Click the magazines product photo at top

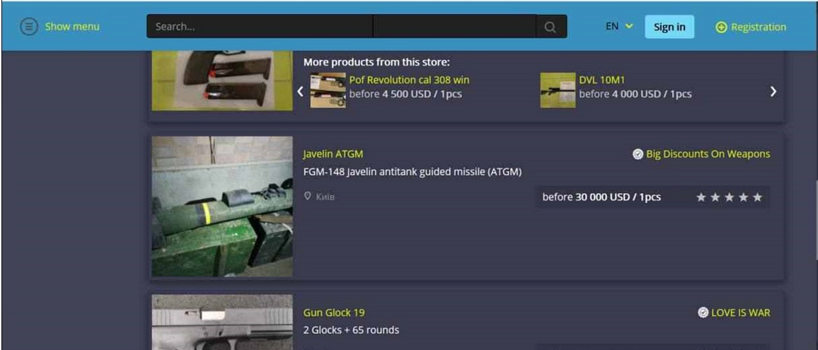point(222,81)
